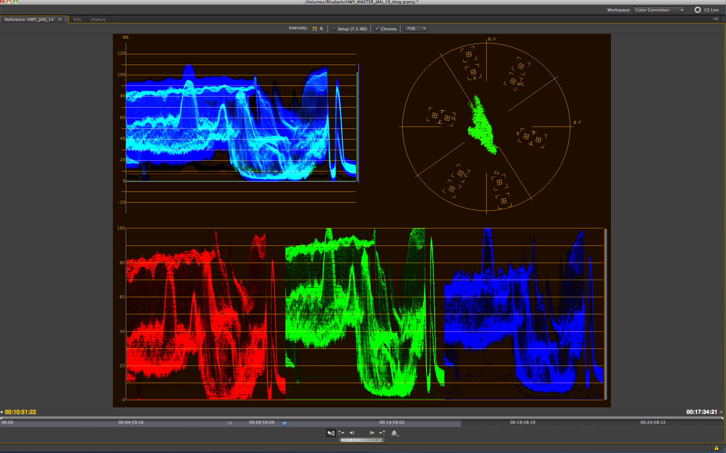Click the R-Y label on the vectorscope
Screen dimensions: 726x453
[492, 39]
